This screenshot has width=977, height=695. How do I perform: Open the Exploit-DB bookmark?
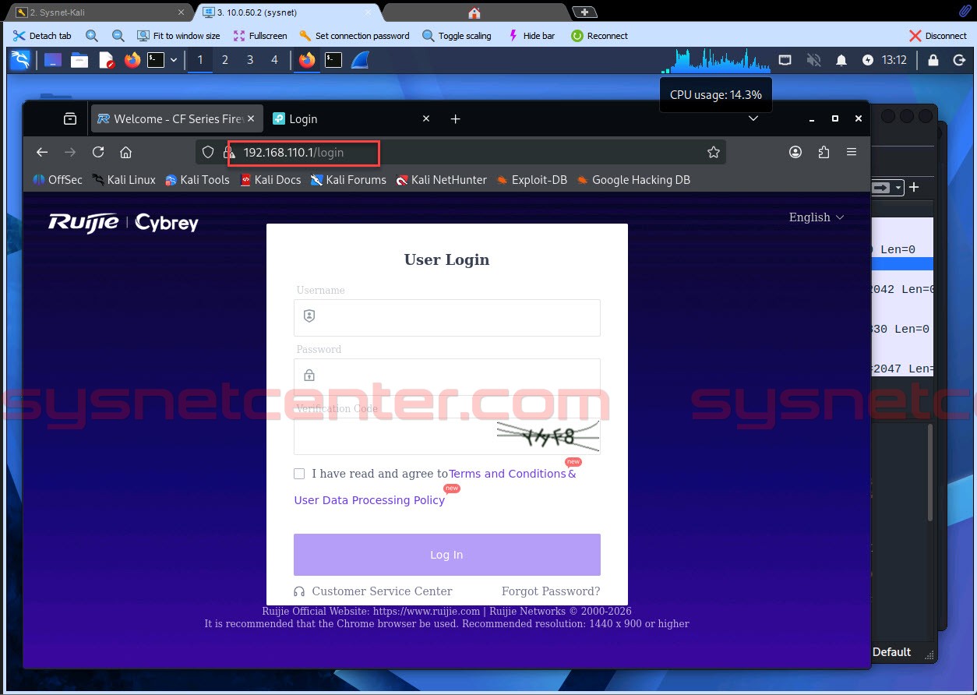point(532,180)
